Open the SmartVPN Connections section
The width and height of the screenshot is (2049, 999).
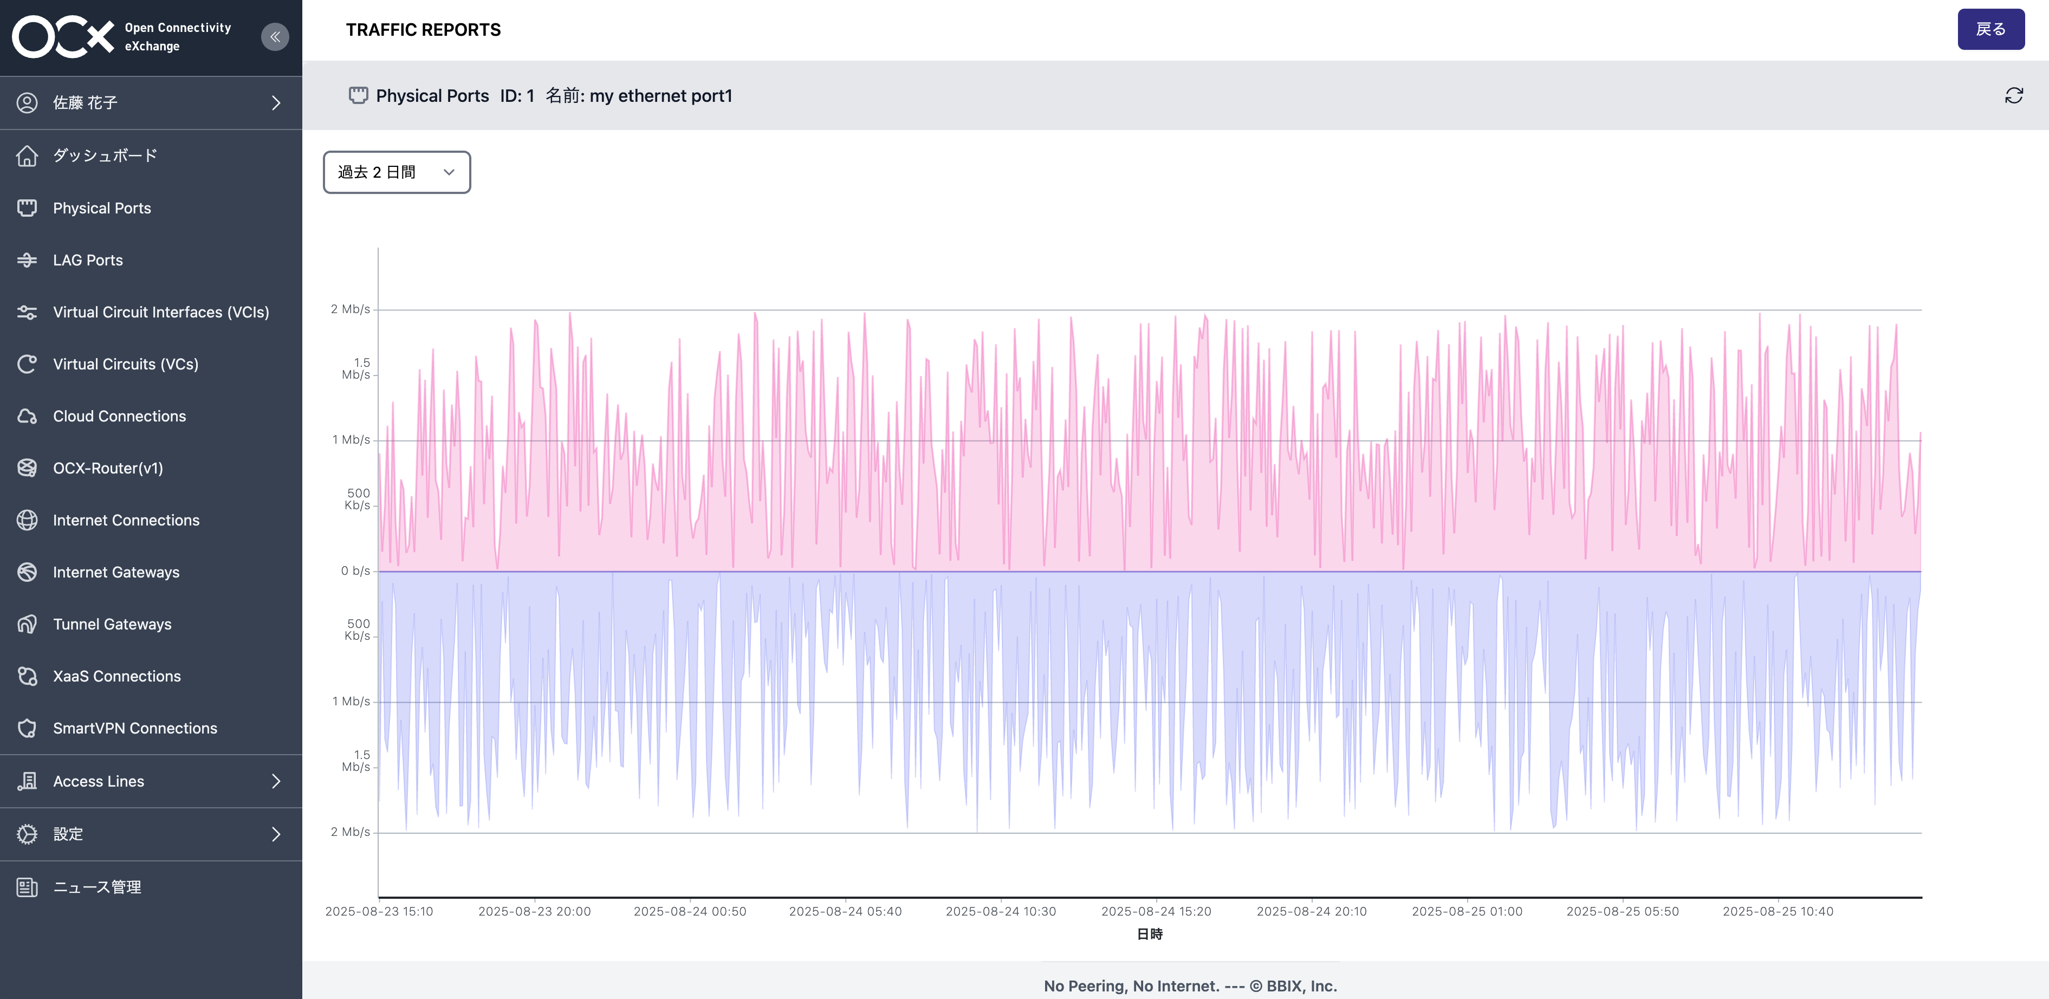[x=134, y=728]
